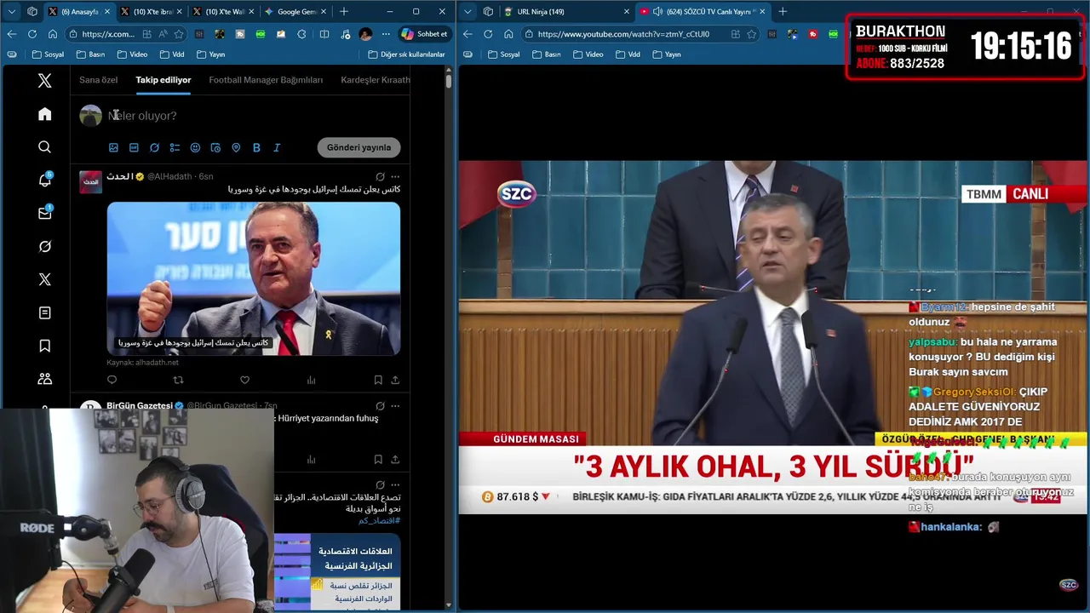Toggle bold formatting in composer

[x=256, y=147]
